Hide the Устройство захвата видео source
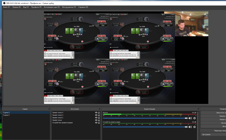 (96, 123)
